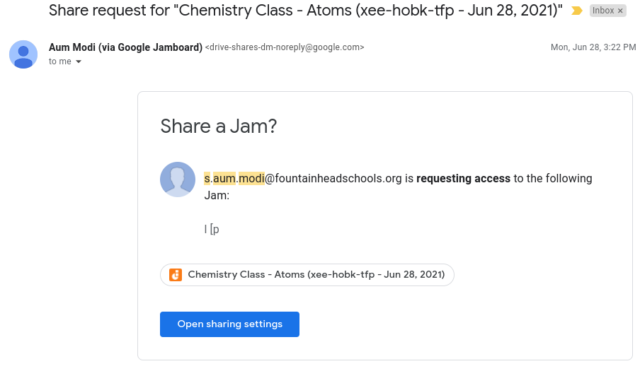
Task: Open sender's blue profile avatar
Action: coord(23,54)
